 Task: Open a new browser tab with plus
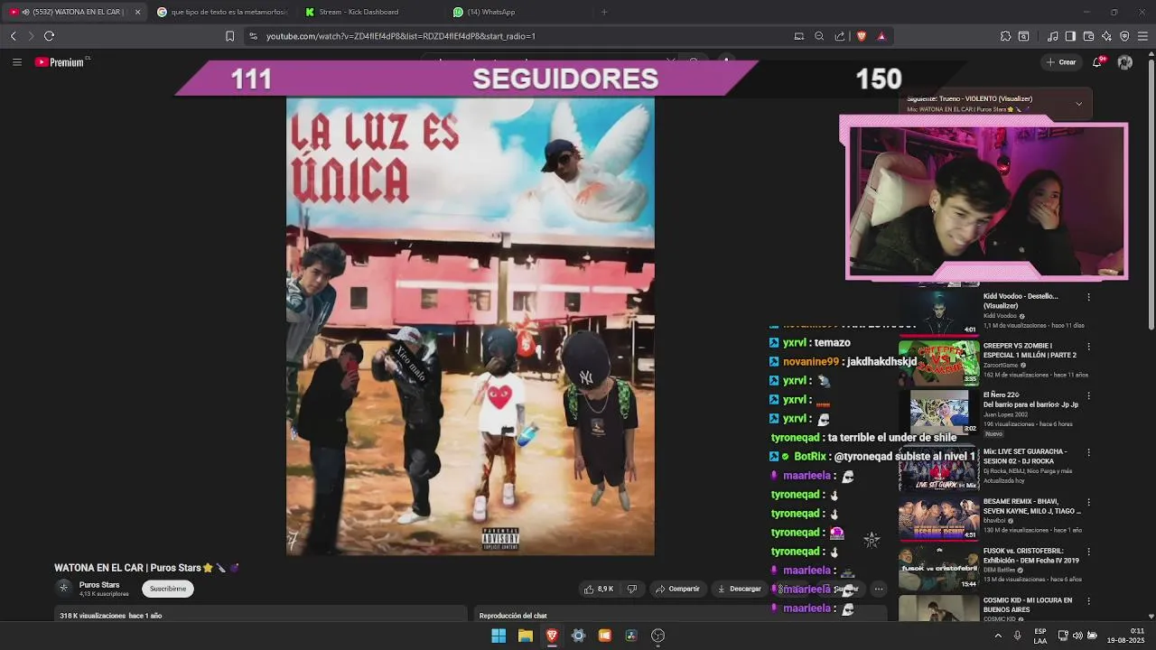(x=604, y=12)
